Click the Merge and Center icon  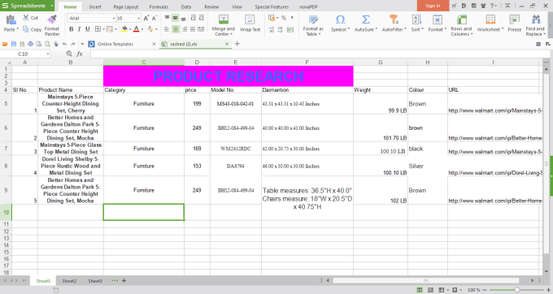point(224,19)
